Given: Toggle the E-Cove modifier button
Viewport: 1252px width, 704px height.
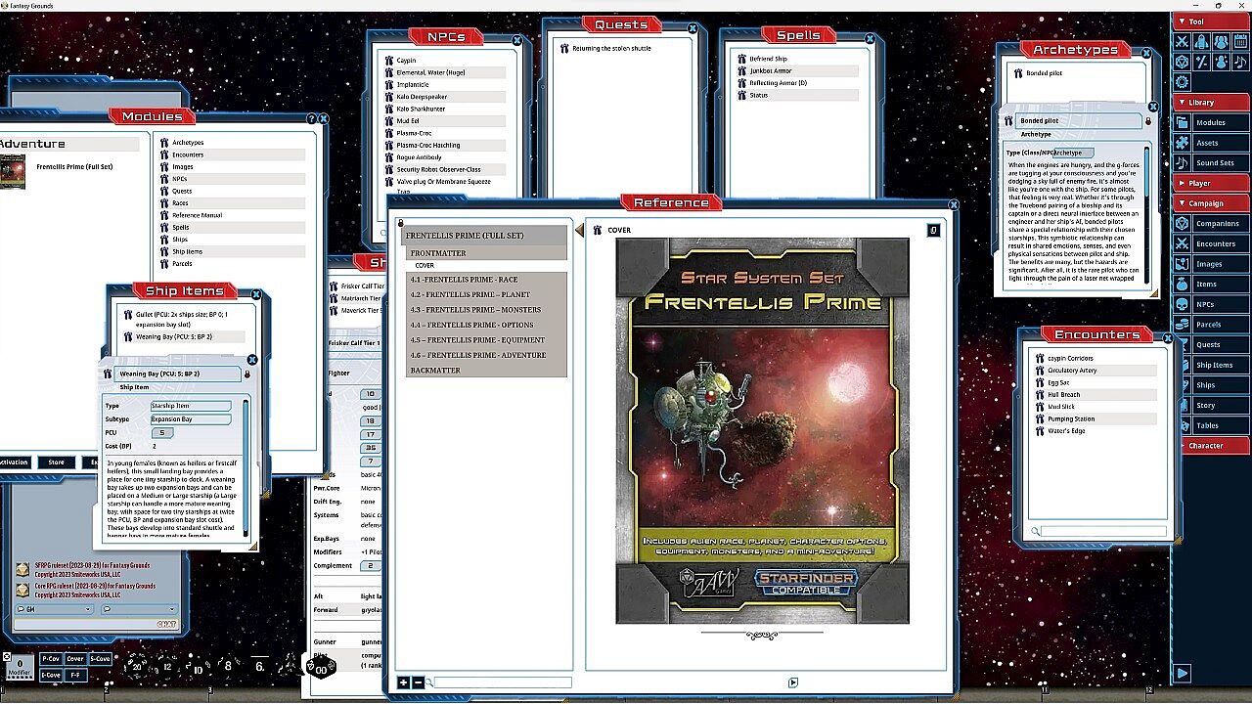Looking at the screenshot, I should point(51,675).
